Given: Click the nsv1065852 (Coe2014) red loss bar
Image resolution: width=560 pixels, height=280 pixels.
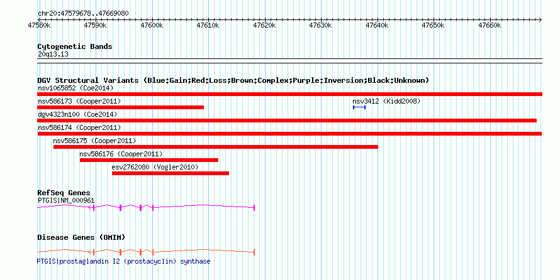Looking at the screenshot, I should [289, 94].
